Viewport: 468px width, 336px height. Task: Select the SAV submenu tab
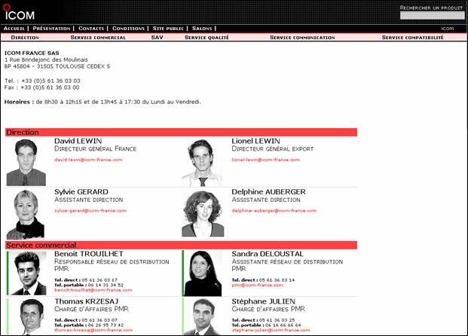click(x=157, y=38)
